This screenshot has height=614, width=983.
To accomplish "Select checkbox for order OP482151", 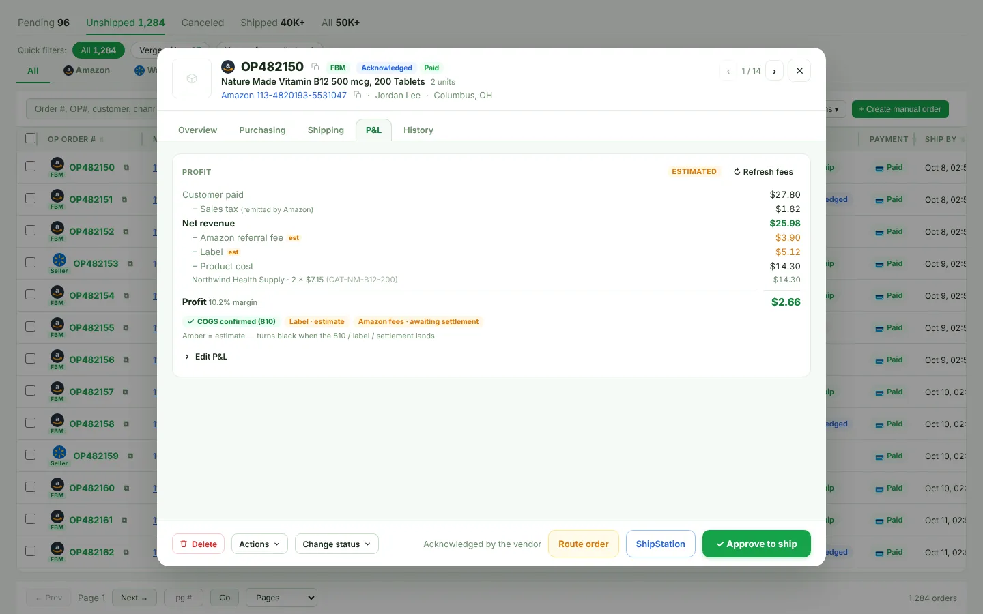I will pyautogui.click(x=31, y=199).
